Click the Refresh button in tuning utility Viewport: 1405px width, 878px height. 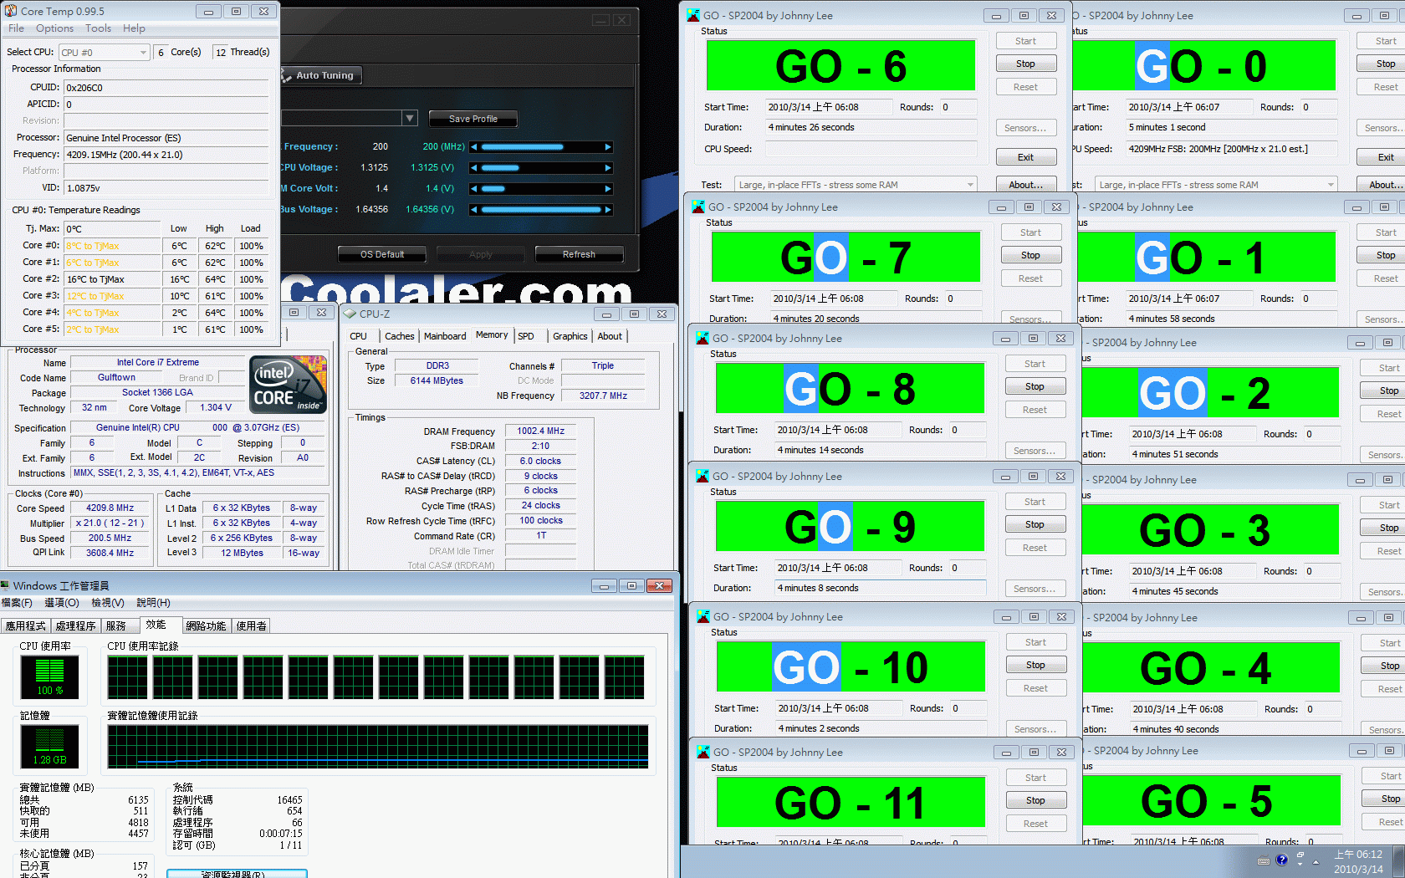coord(579,254)
